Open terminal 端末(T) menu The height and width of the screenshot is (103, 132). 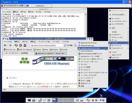31,12
